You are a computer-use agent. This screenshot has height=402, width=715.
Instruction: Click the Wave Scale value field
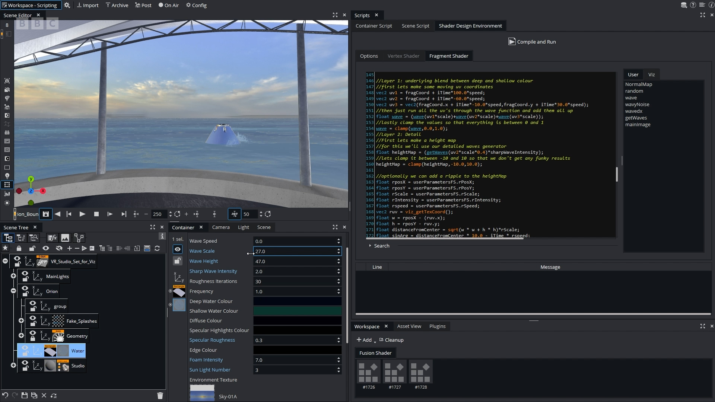coord(295,251)
